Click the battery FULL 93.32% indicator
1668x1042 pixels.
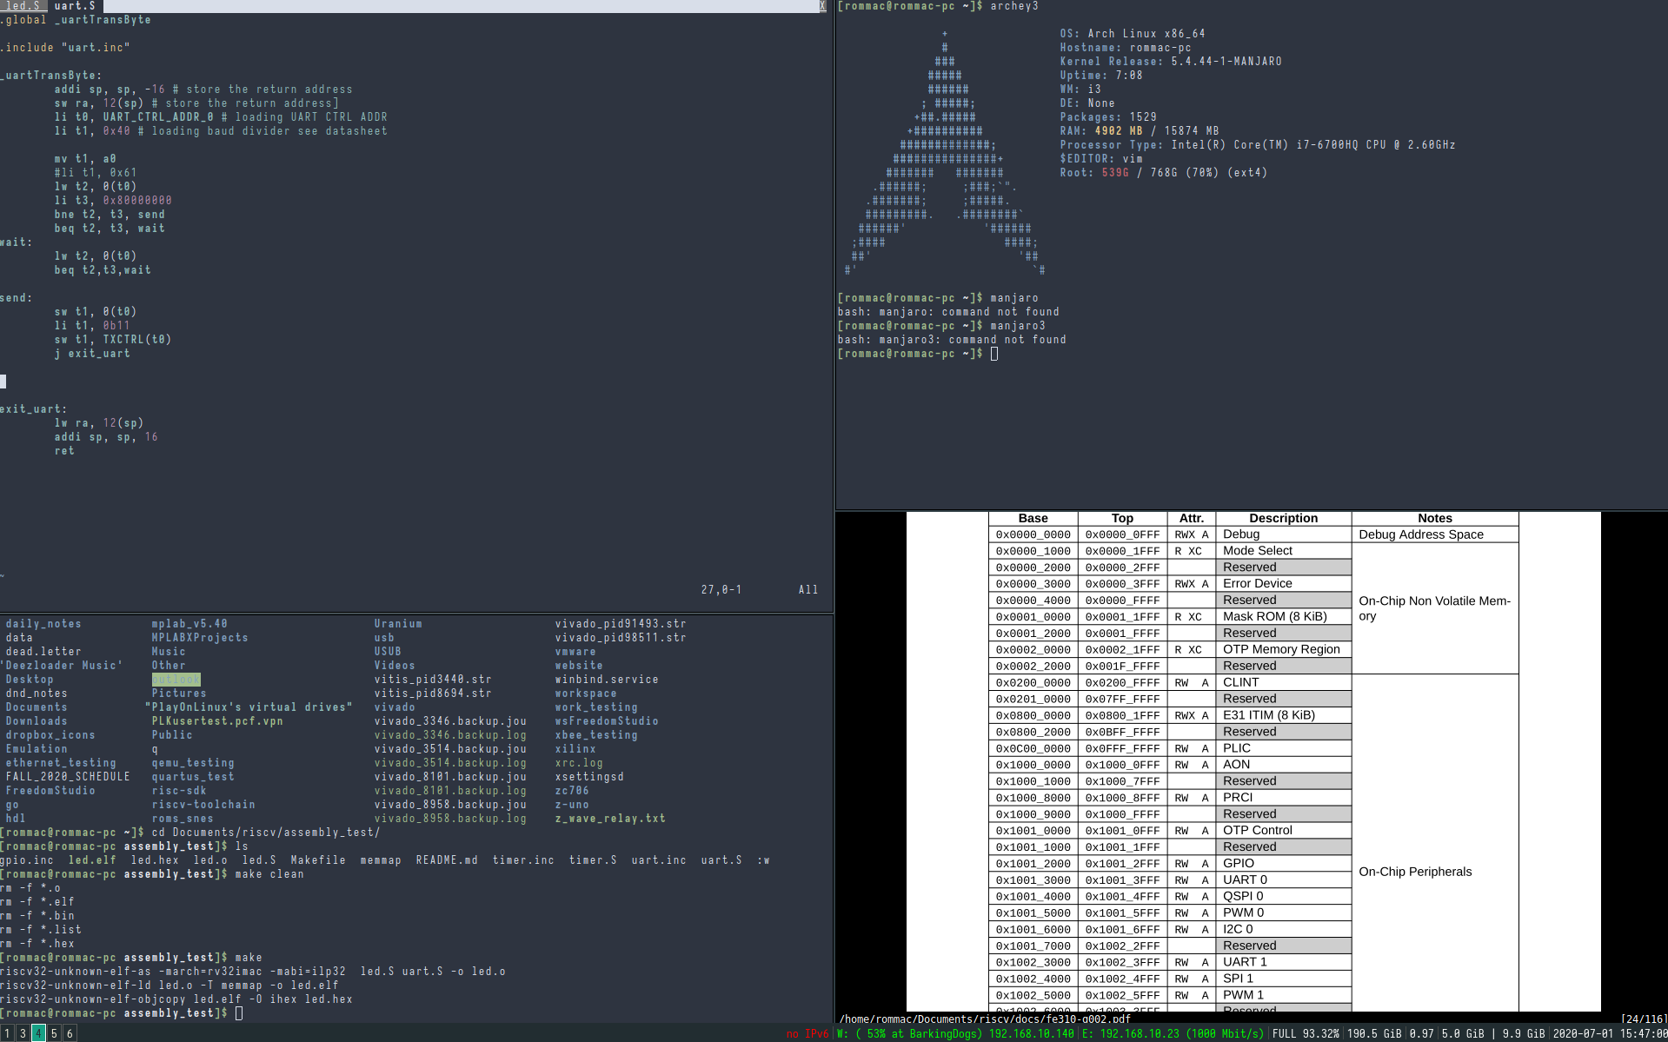(x=1306, y=1033)
